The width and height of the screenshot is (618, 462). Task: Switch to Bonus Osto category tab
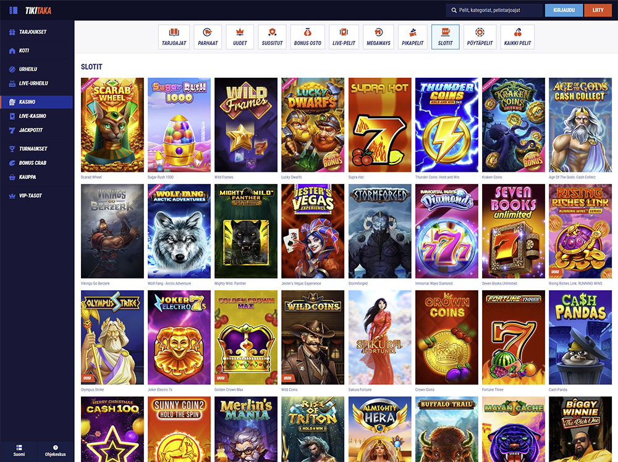coord(307,37)
